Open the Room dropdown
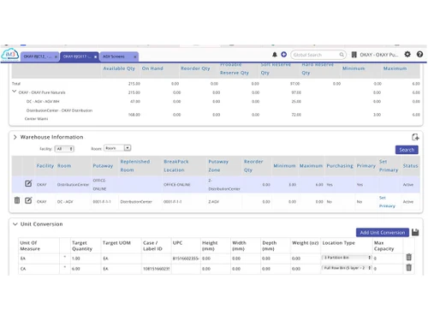The height and width of the screenshot is (321, 428). coord(117,148)
